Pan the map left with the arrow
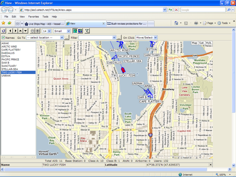Viewport: 236px width, 177px height. coord(10,31)
